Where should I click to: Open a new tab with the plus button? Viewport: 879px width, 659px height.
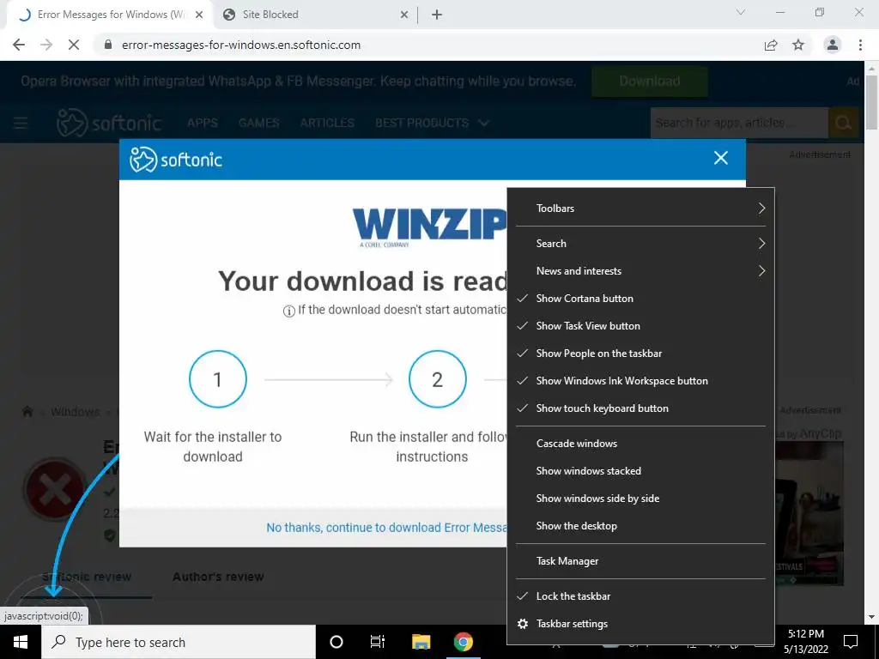[437, 15]
